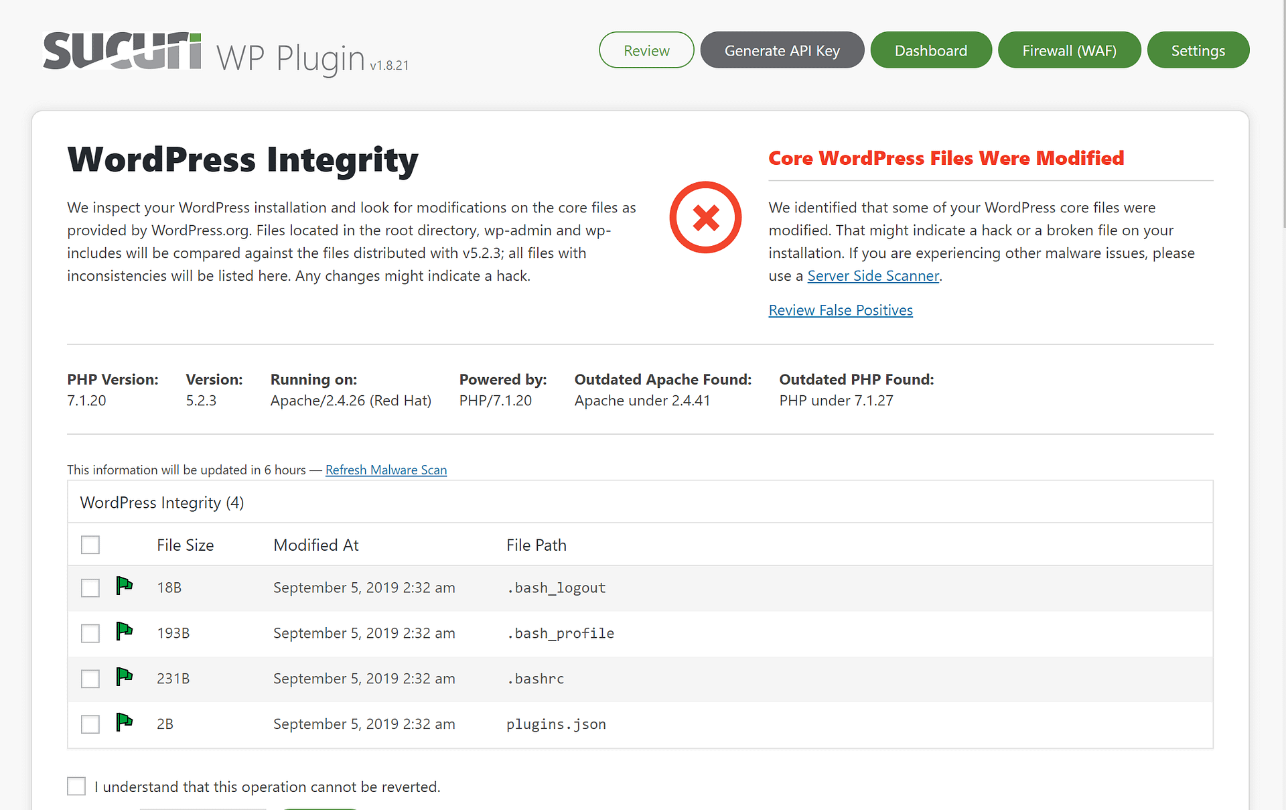
Task: Click the plugin version label v1.8.21
Action: pyautogui.click(x=389, y=65)
